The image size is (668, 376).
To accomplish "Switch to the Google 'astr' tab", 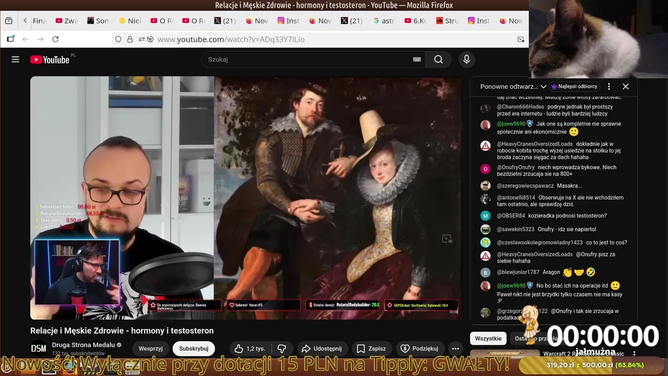I will click(x=385, y=21).
